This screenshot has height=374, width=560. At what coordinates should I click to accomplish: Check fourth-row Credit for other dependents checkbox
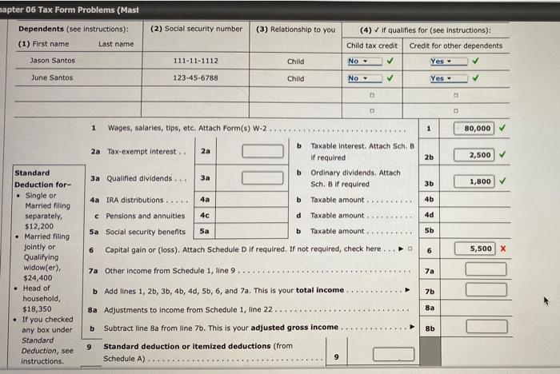tap(456, 110)
